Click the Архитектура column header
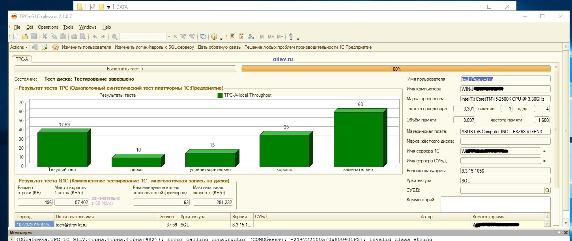The width and height of the screenshot is (572, 241). (x=205, y=217)
